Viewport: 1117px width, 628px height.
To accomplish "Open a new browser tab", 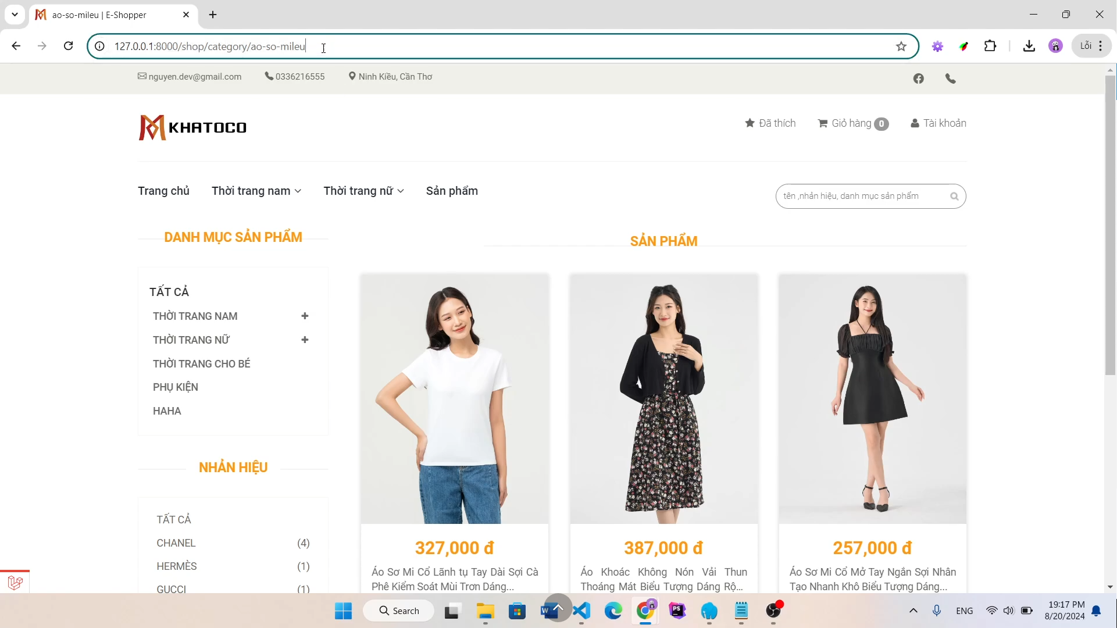I will pyautogui.click(x=213, y=15).
